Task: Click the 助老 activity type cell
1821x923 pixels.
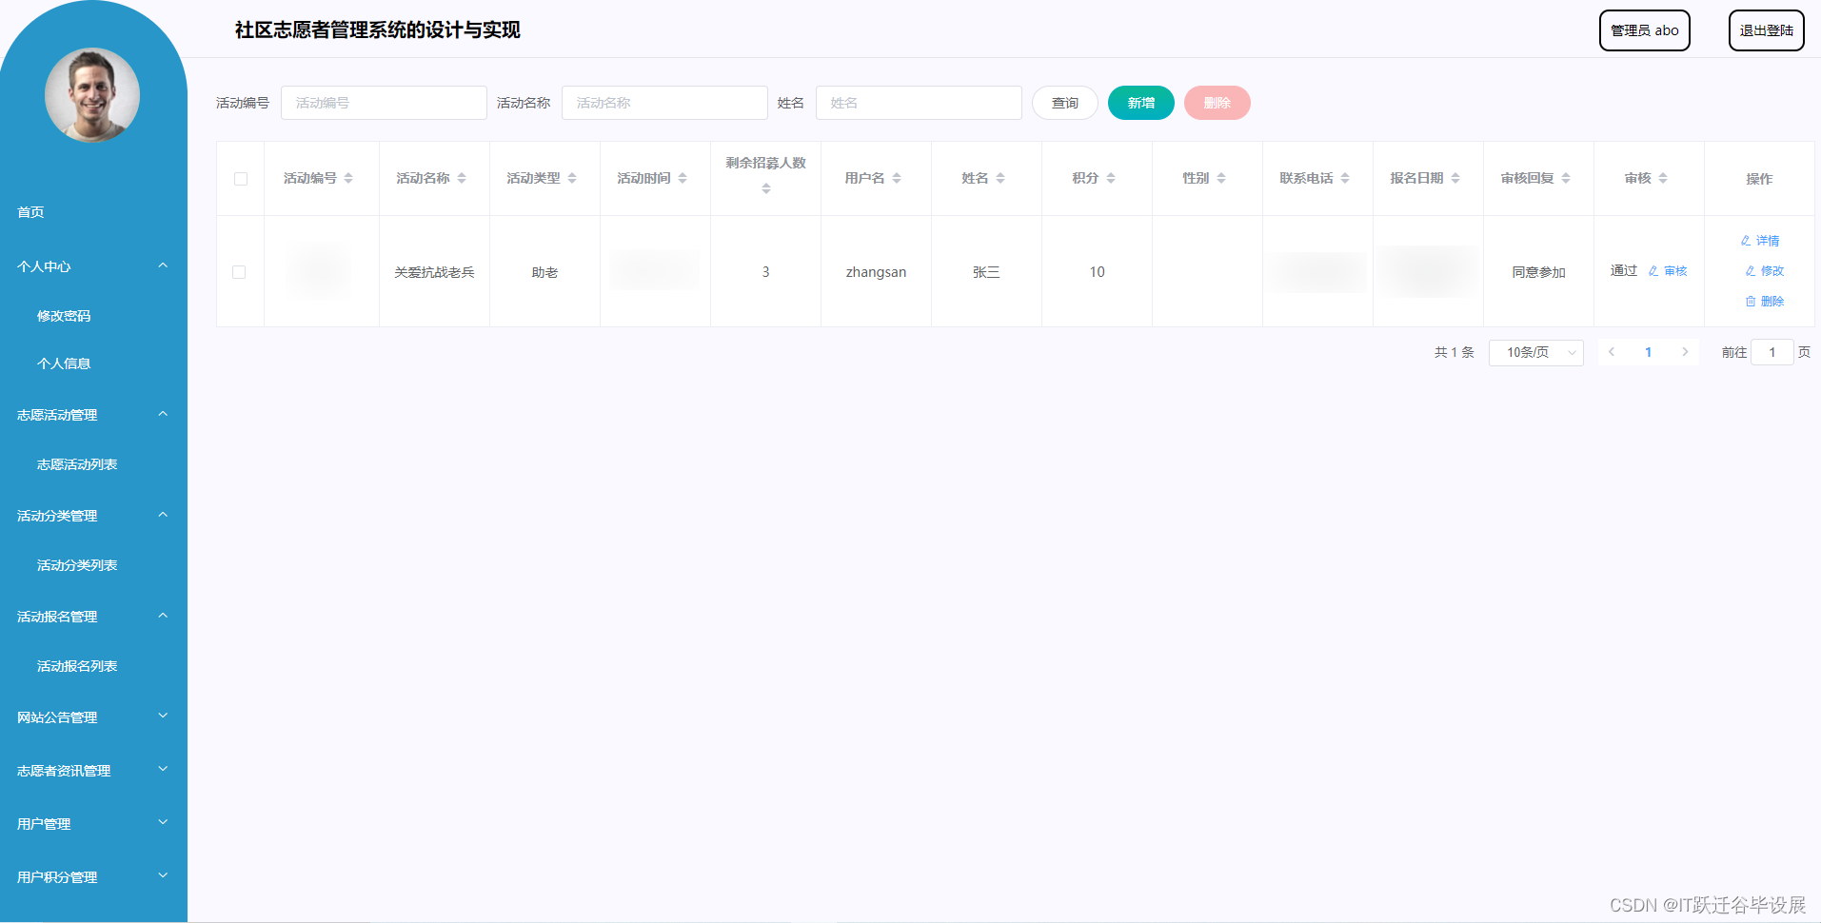Action: (x=544, y=272)
